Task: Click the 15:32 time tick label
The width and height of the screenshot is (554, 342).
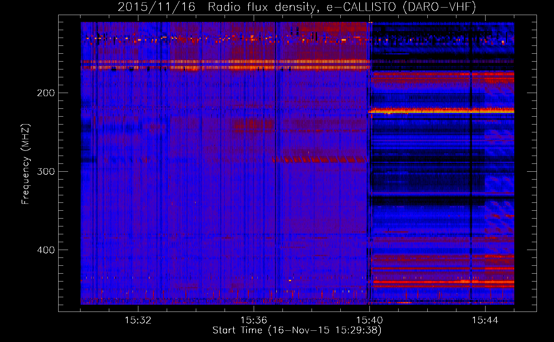Action: [x=138, y=320]
